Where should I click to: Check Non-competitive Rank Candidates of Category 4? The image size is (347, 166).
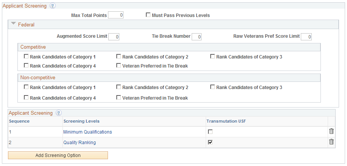click(x=26, y=98)
